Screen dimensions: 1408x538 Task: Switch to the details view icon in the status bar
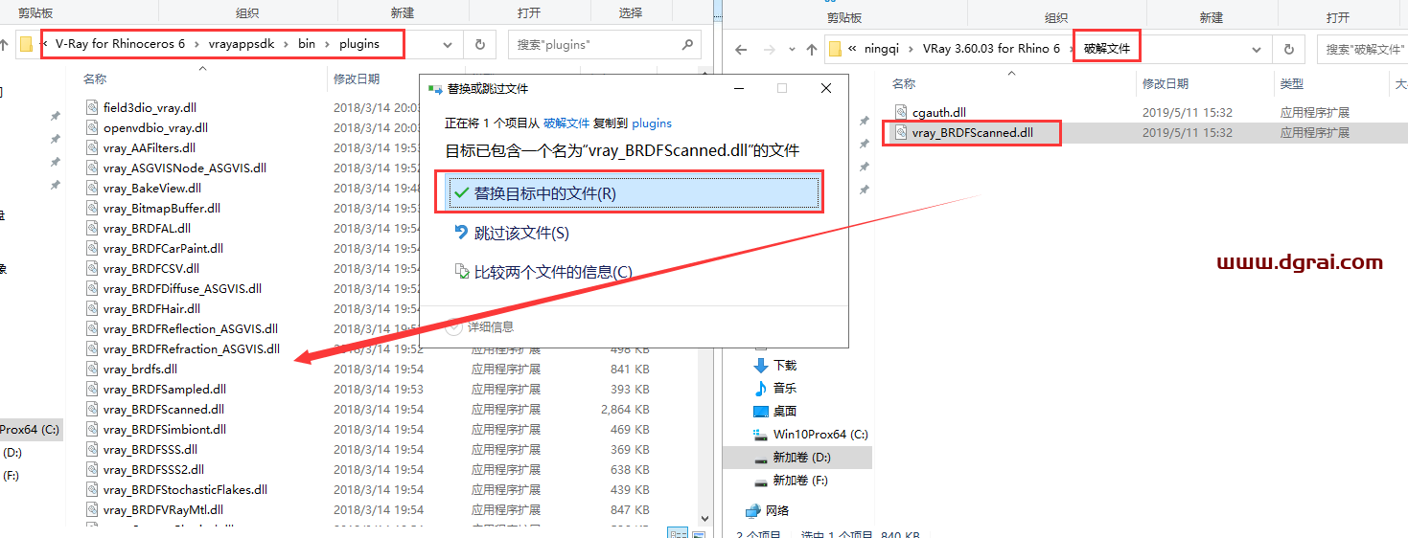pos(677,532)
